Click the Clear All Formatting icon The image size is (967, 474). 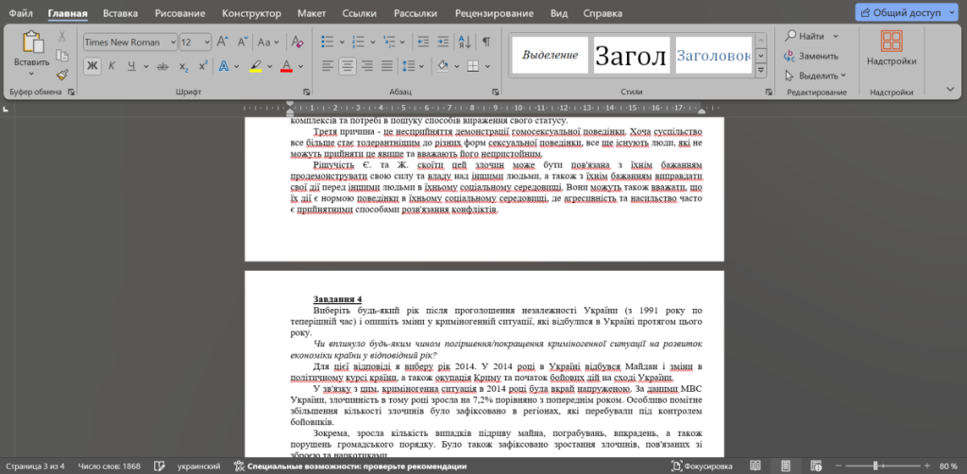(295, 42)
